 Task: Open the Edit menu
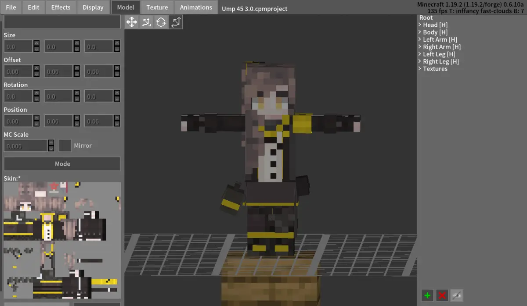[x=33, y=7]
